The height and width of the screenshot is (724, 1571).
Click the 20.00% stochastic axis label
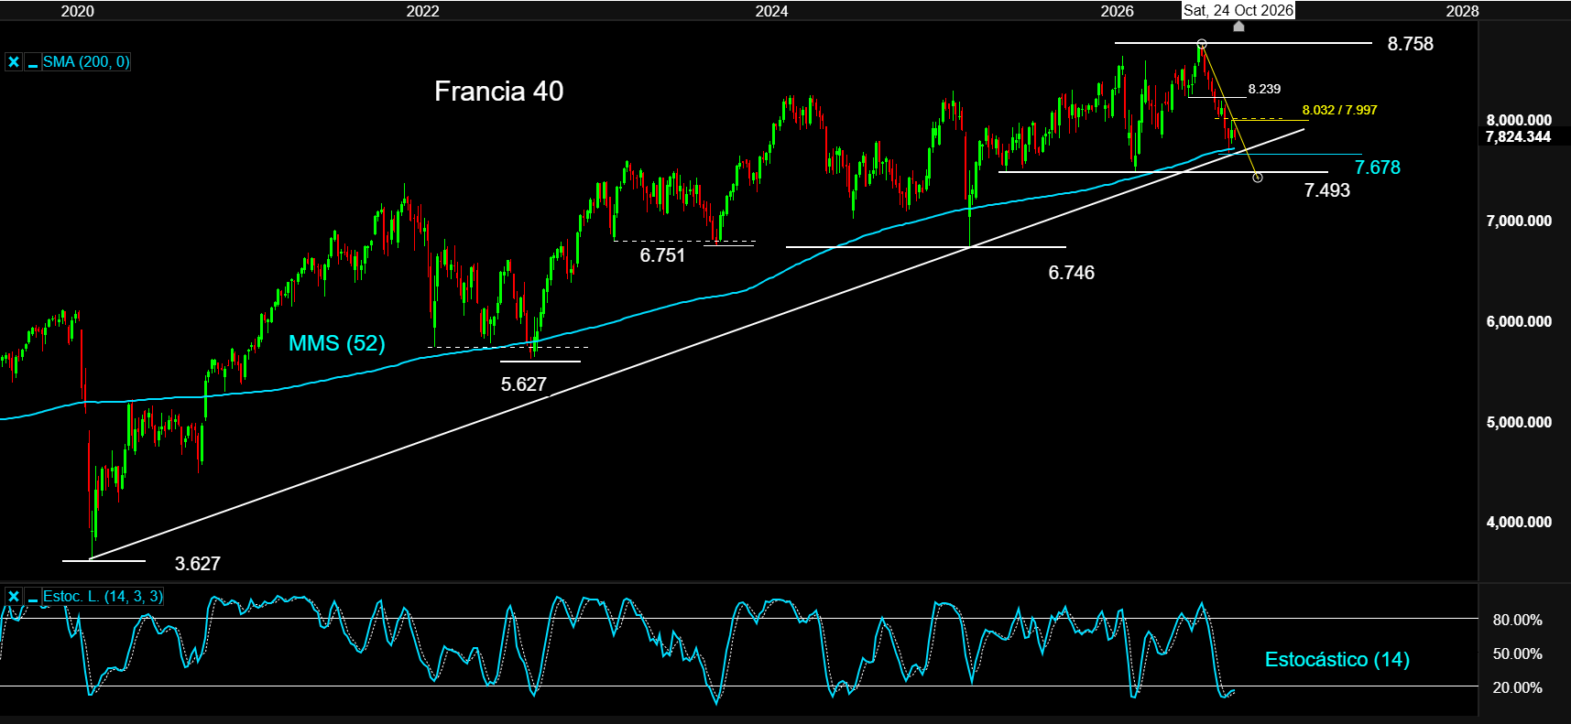(x=1517, y=687)
